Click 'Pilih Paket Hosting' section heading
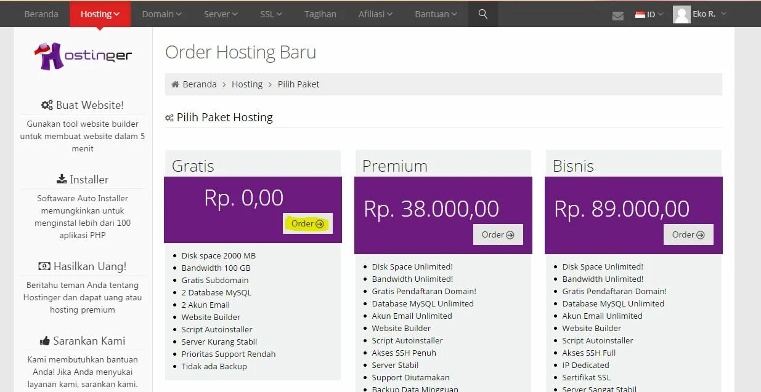The height and width of the screenshot is (392, 761). (x=224, y=118)
